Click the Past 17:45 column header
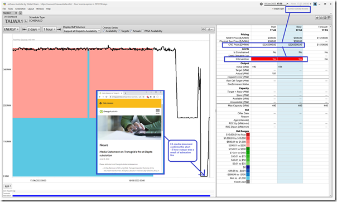This screenshot has height=202, width=337. pyautogui.click(x=273, y=28)
